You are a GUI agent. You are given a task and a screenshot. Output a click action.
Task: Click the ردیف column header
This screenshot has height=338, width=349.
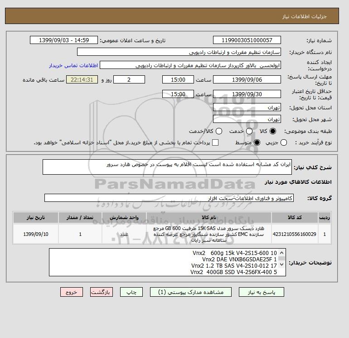point(325,217)
